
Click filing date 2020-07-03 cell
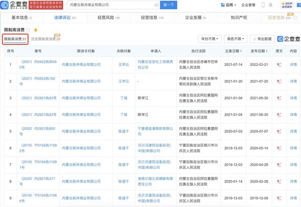click(233, 131)
